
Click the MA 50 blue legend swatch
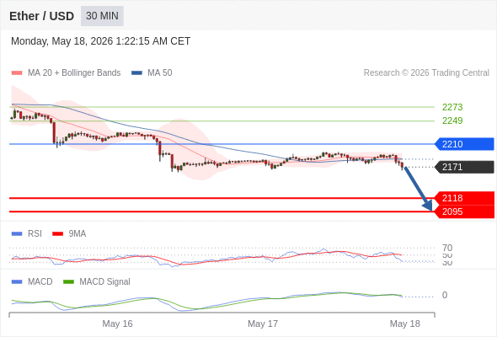[x=136, y=73]
